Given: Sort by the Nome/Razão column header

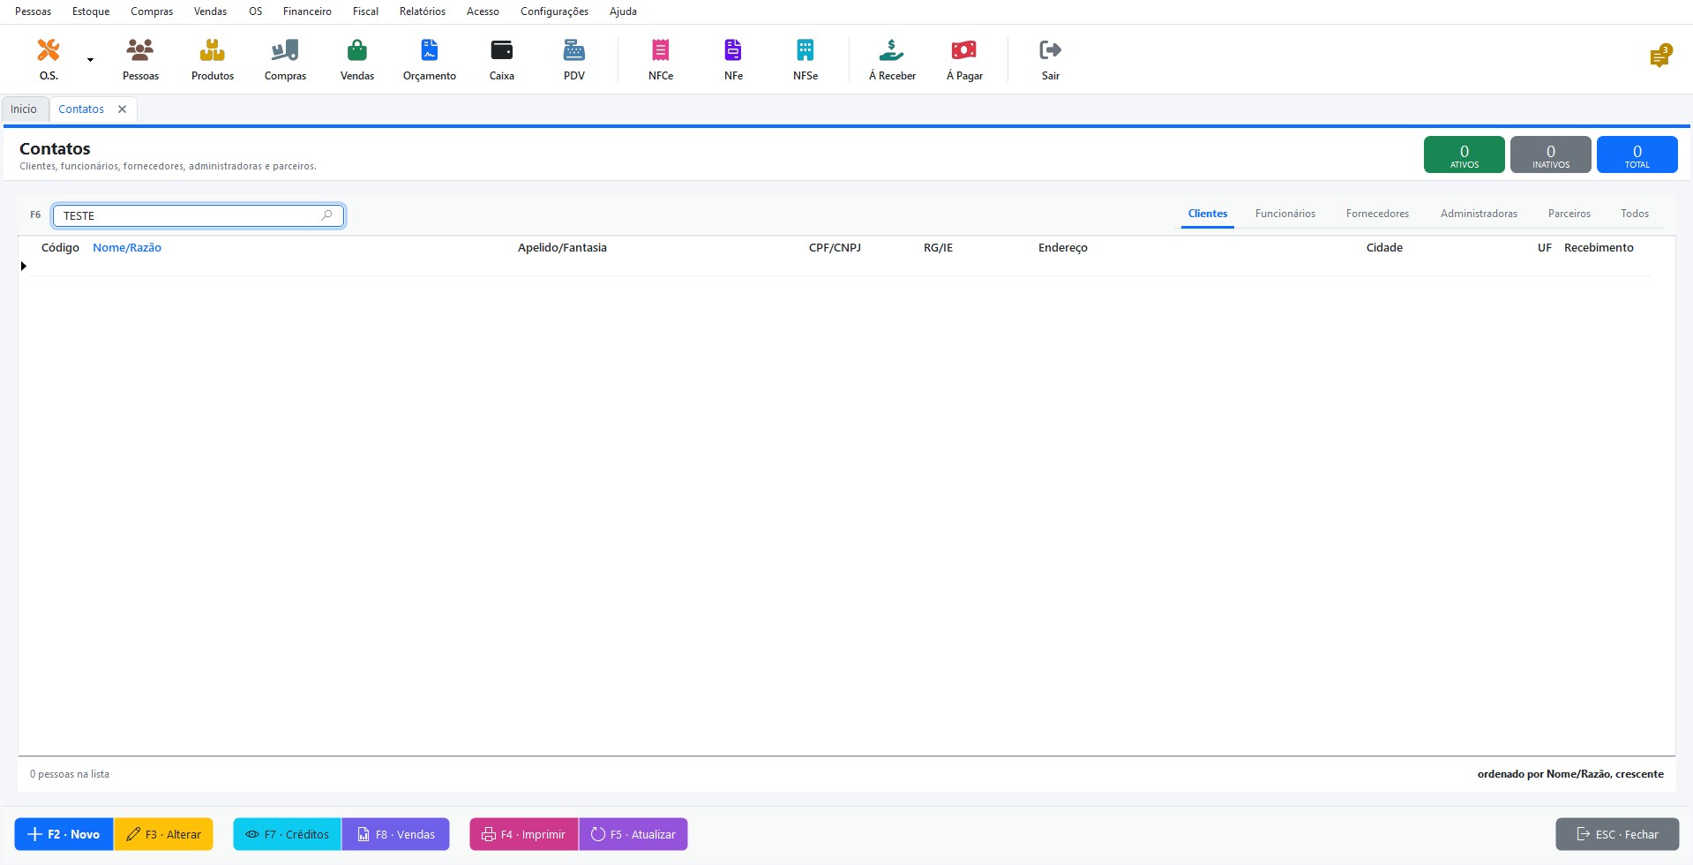Looking at the screenshot, I should point(127,248).
